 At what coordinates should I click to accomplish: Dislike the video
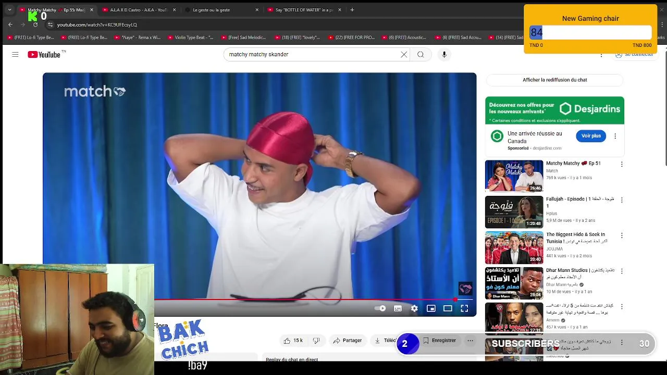[x=316, y=341]
